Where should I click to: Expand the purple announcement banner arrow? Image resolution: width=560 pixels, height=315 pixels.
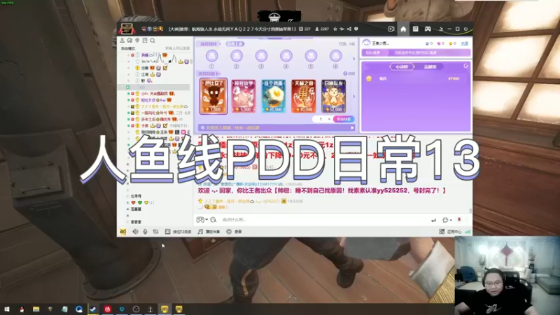click(x=352, y=127)
